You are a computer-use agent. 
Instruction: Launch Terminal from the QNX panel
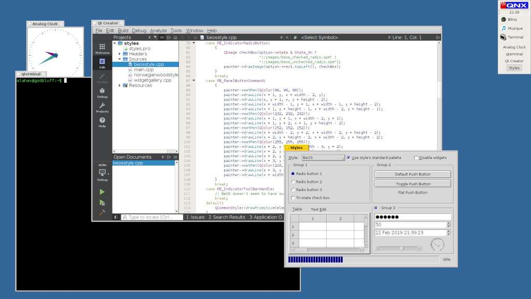click(512, 37)
